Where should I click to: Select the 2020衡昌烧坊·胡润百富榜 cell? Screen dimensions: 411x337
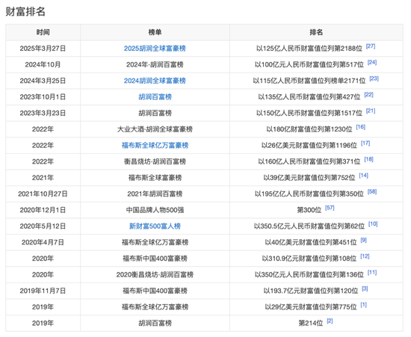click(155, 275)
